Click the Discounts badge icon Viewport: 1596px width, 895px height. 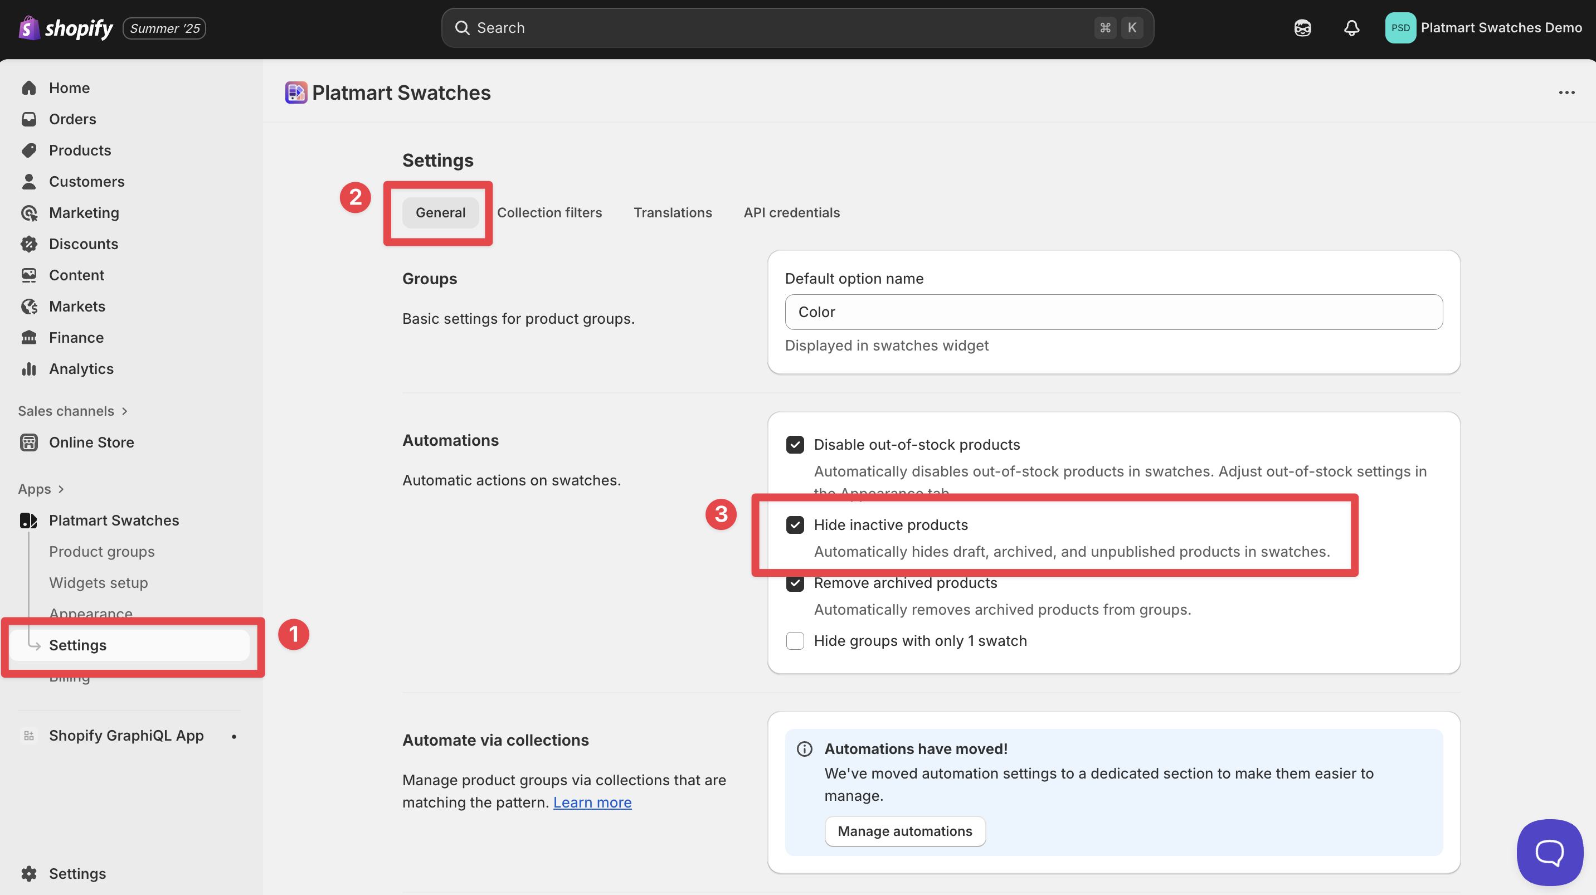[x=28, y=244]
